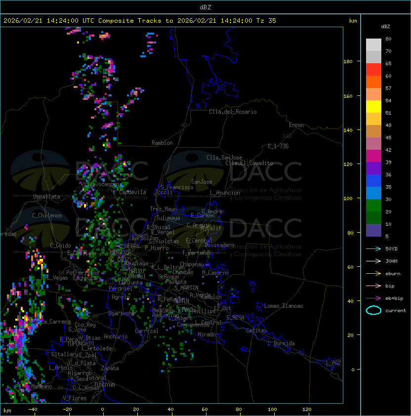Click the 'L_PAZ' map label
This screenshot has width=411, height=416.
333,363
